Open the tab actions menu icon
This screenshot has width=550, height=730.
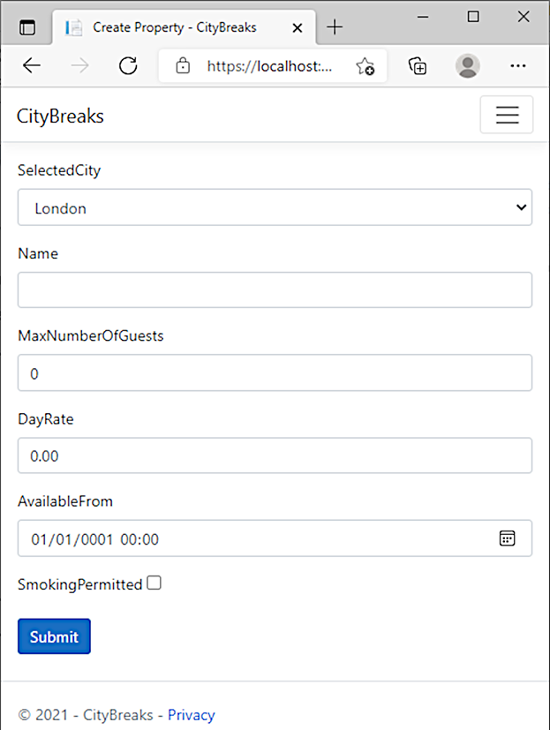click(x=27, y=27)
